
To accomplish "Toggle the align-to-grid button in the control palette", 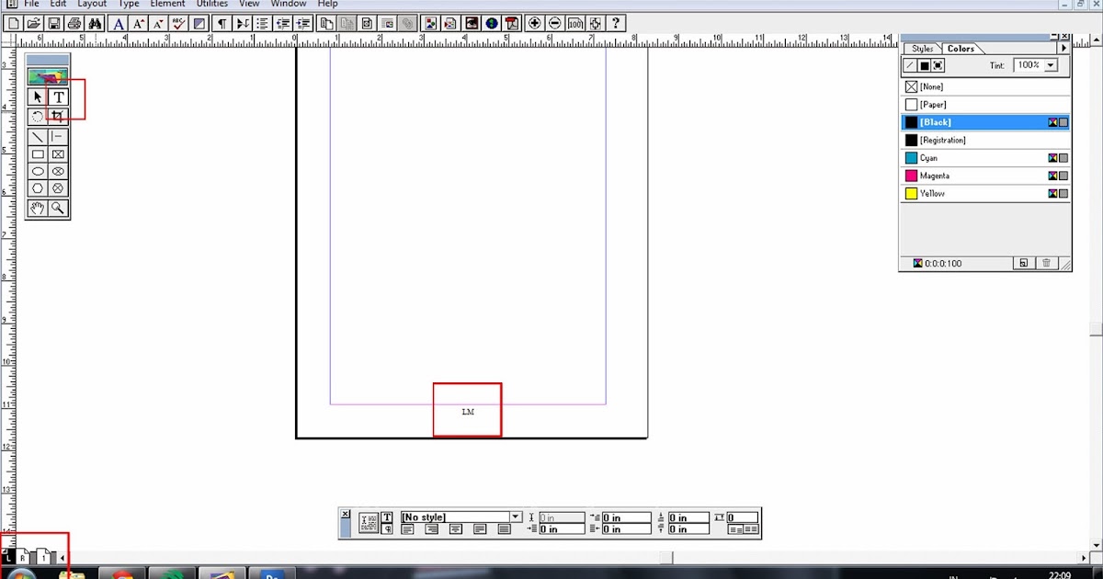I will [x=751, y=529].
